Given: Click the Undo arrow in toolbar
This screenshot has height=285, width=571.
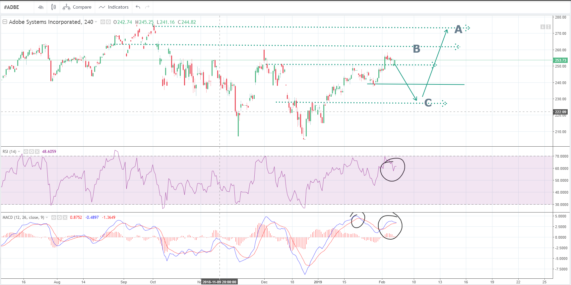Looking at the screenshot, I should [138, 7].
